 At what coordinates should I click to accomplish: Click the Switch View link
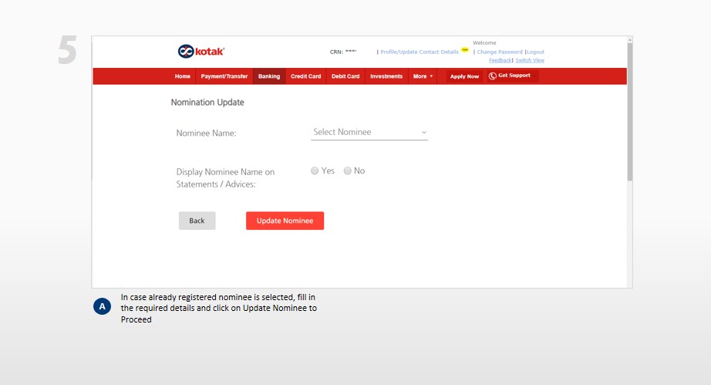[x=530, y=60]
